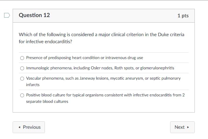Screen dimensions: 208x139
Task: Click the 'Presence of predisposing heart condition' answer text
Action: (84, 58)
